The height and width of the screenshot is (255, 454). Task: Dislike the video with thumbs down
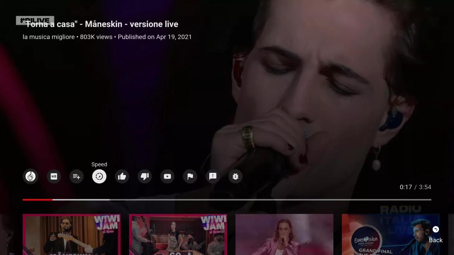click(x=145, y=177)
